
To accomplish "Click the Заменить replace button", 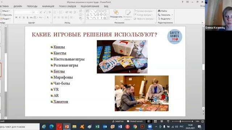I will 165,15.
